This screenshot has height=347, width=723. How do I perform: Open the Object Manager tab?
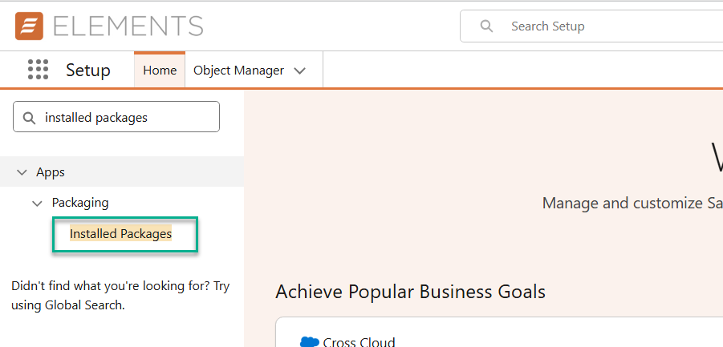(x=238, y=71)
